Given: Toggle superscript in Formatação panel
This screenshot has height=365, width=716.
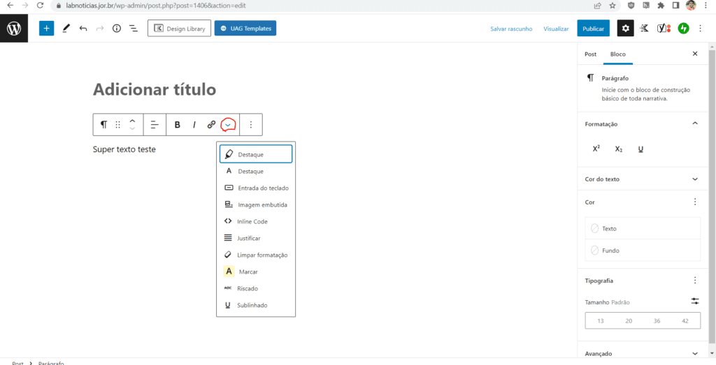Looking at the screenshot, I should [x=596, y=149].
